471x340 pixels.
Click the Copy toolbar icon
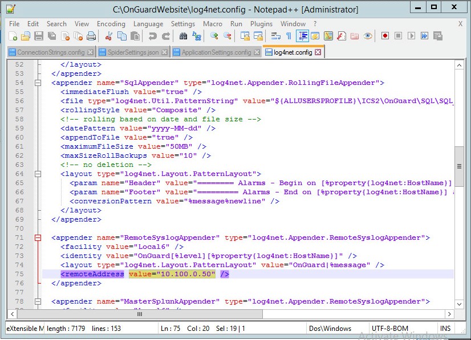[x=122, y=36]
